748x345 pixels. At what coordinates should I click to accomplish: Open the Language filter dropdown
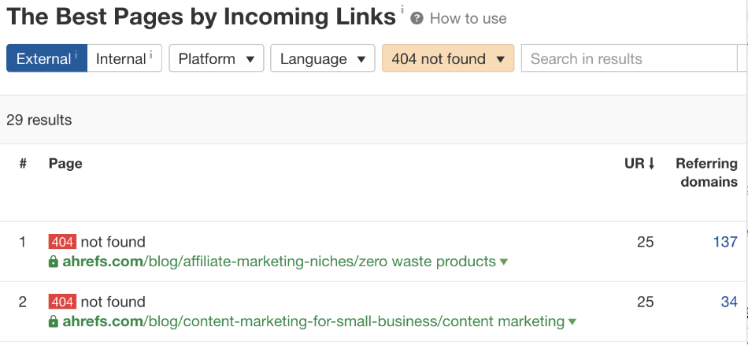coord(323,58)
